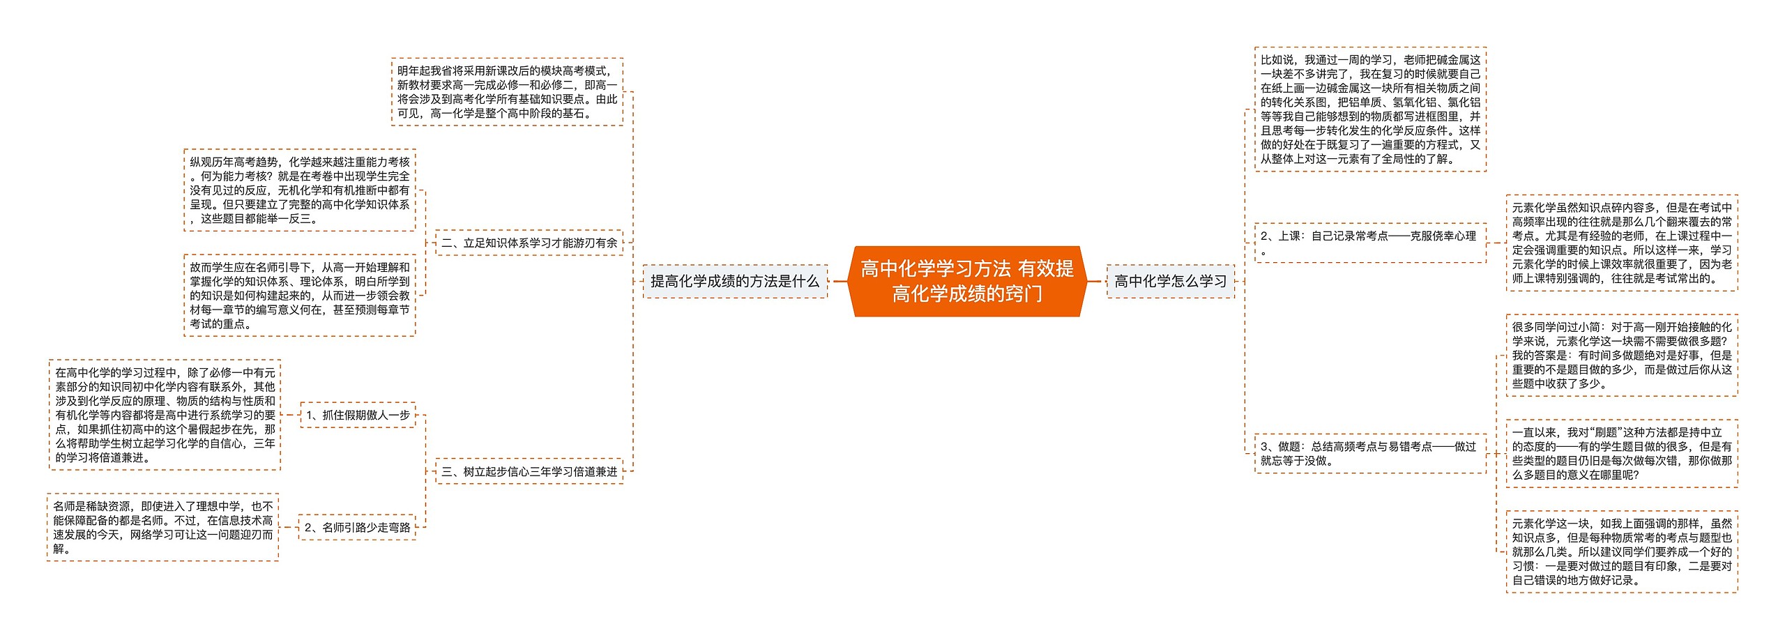Select the note starting with '比如说，我通过一周的学习'
Viewport: 1785px width, 640px height.
click(1369, 109)
